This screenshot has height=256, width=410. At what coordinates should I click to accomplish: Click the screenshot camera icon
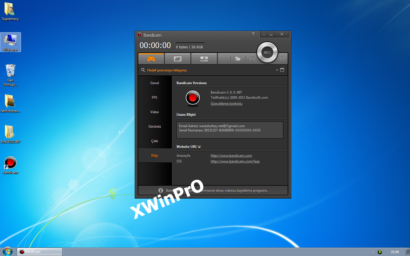click(252, 59)
